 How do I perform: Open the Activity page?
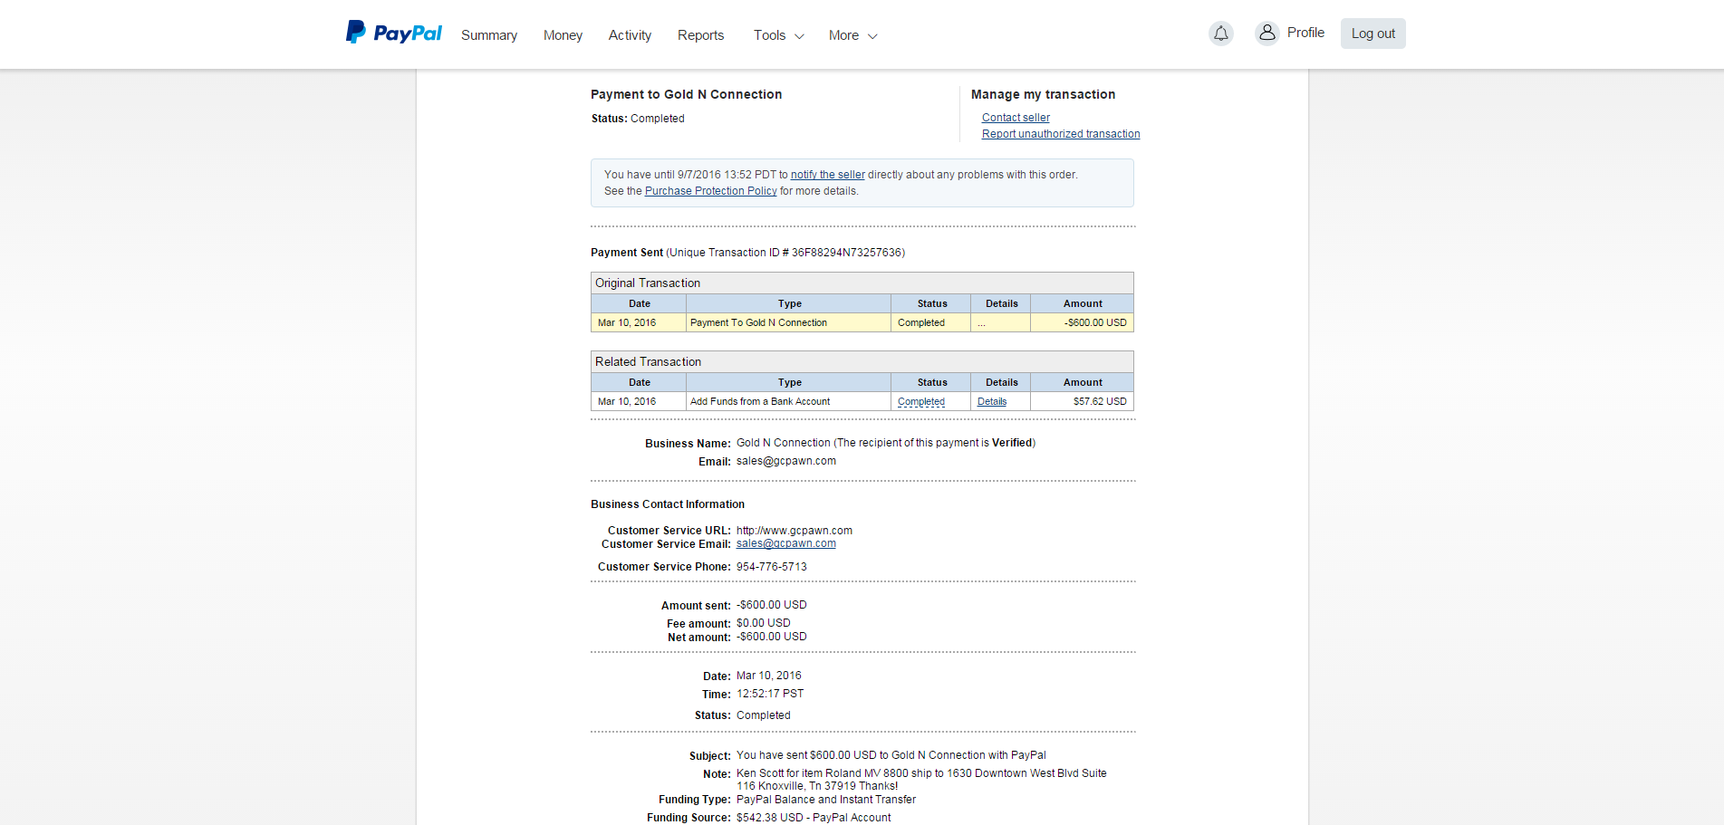(630, 35)
